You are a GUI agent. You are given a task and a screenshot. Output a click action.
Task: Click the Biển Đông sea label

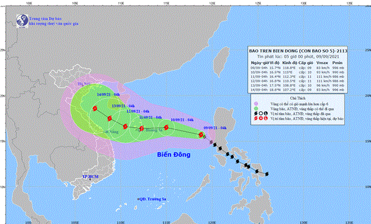coord(174,155)
